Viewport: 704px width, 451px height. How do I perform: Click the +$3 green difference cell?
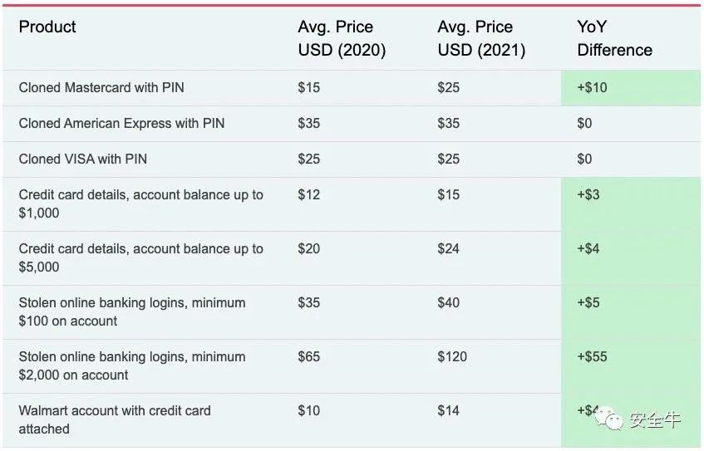coord(630,204)
